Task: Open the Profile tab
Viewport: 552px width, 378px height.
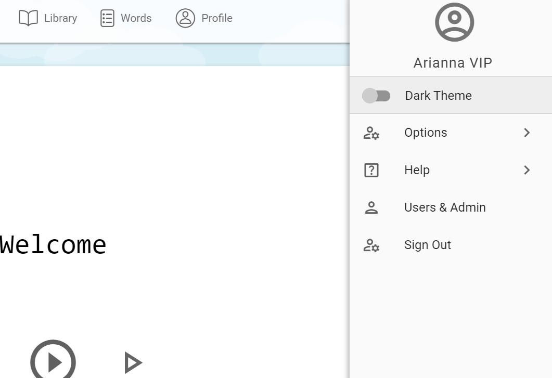Action: [x=204, y=18]
